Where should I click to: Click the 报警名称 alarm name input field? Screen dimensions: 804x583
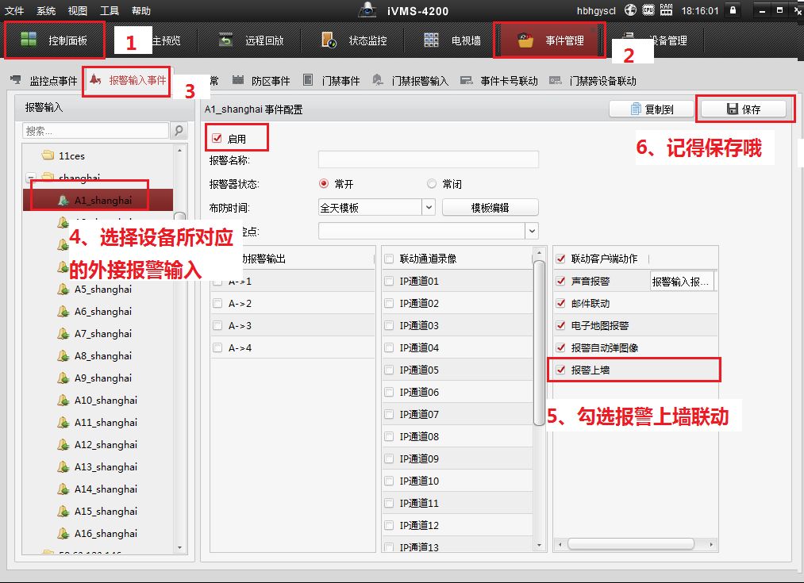point(428,160)
